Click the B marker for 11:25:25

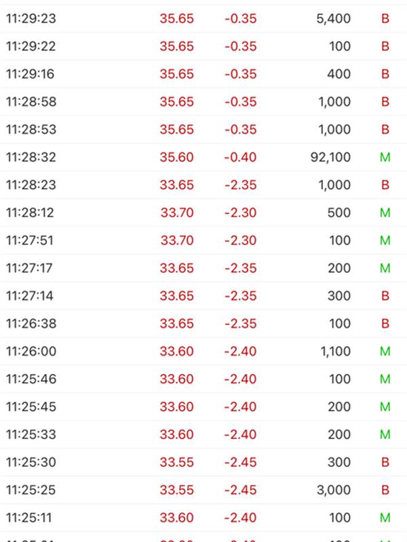coord(385,490)
